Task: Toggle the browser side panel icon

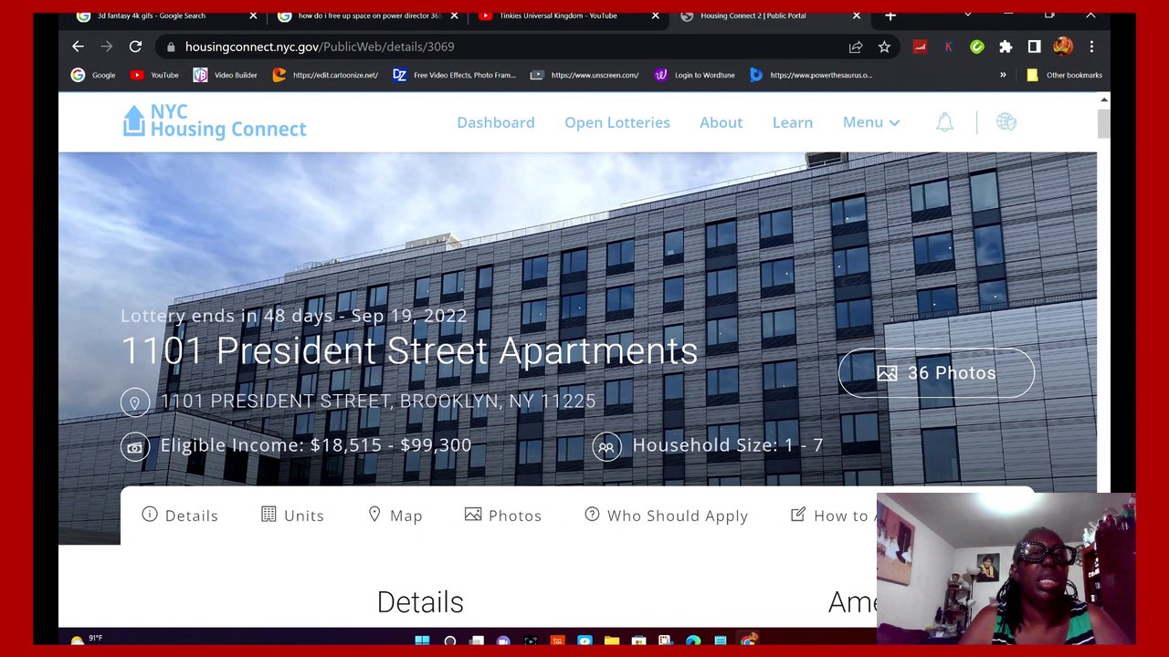Action: (1034, 47)
